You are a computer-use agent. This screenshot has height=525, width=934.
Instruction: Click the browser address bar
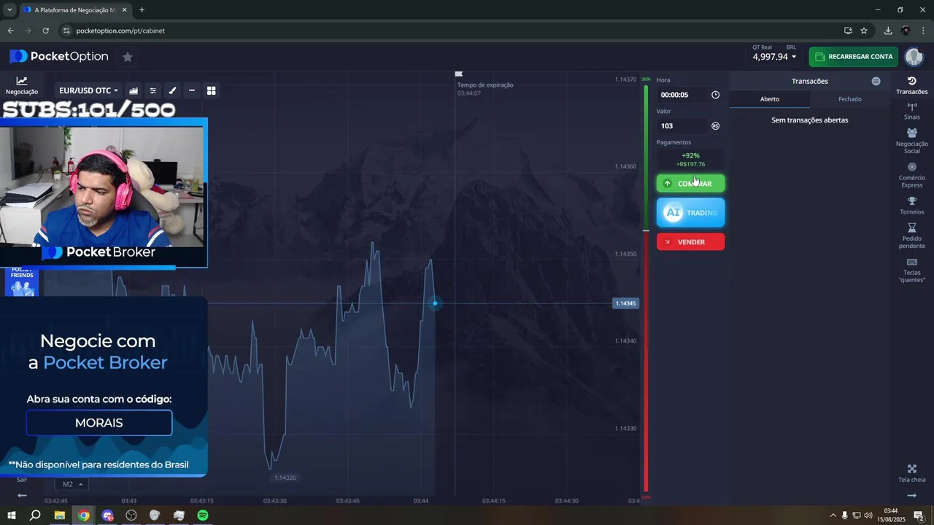[x=452, y=31]
